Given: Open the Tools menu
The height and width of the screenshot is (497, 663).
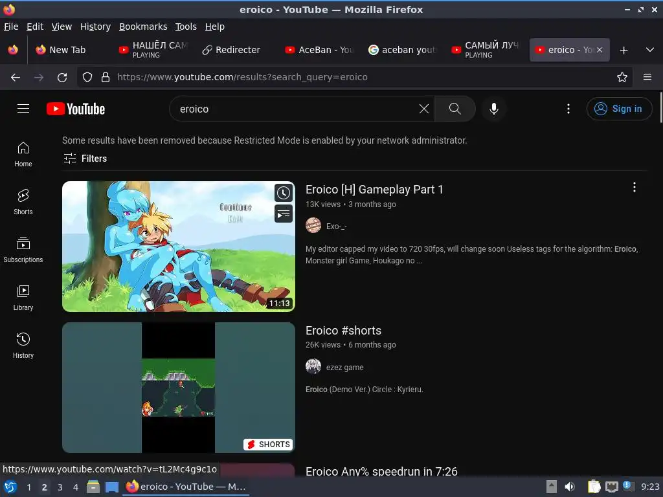Looking at the screenshot, I should click(x=186, y=27).
